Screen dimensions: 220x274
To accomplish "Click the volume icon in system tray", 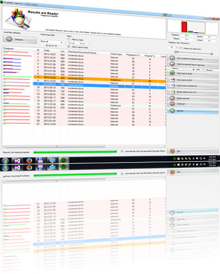I will pos(204,159).
